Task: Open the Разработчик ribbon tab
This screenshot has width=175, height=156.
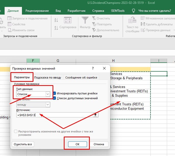Action: click(77, 11)
